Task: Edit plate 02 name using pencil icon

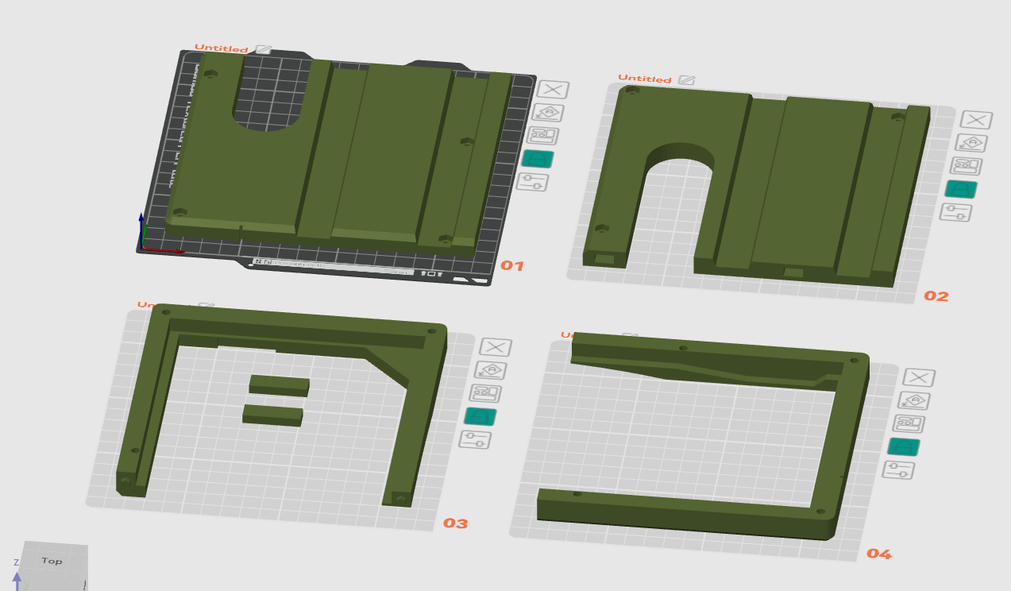Action: pyautogui.click(x=686, y=80)
